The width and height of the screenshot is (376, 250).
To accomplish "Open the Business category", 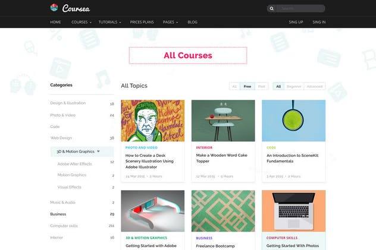I will 58,214.
